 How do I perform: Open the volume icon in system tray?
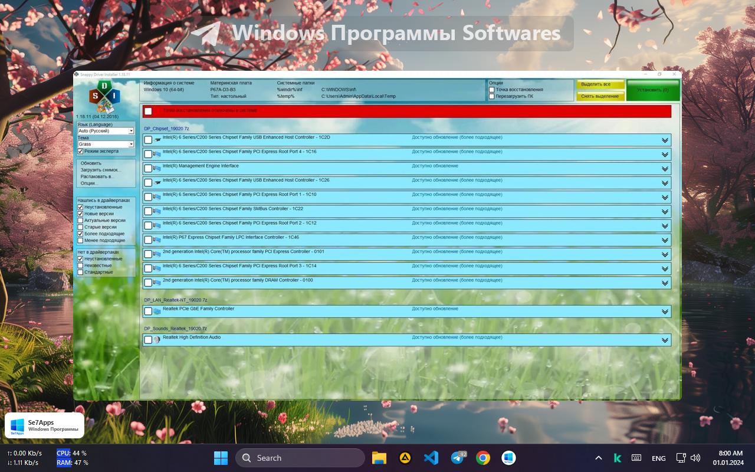695,458
